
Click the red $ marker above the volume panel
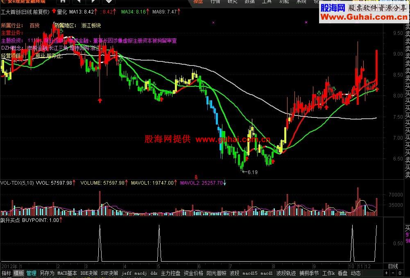[x=196, y=178]
